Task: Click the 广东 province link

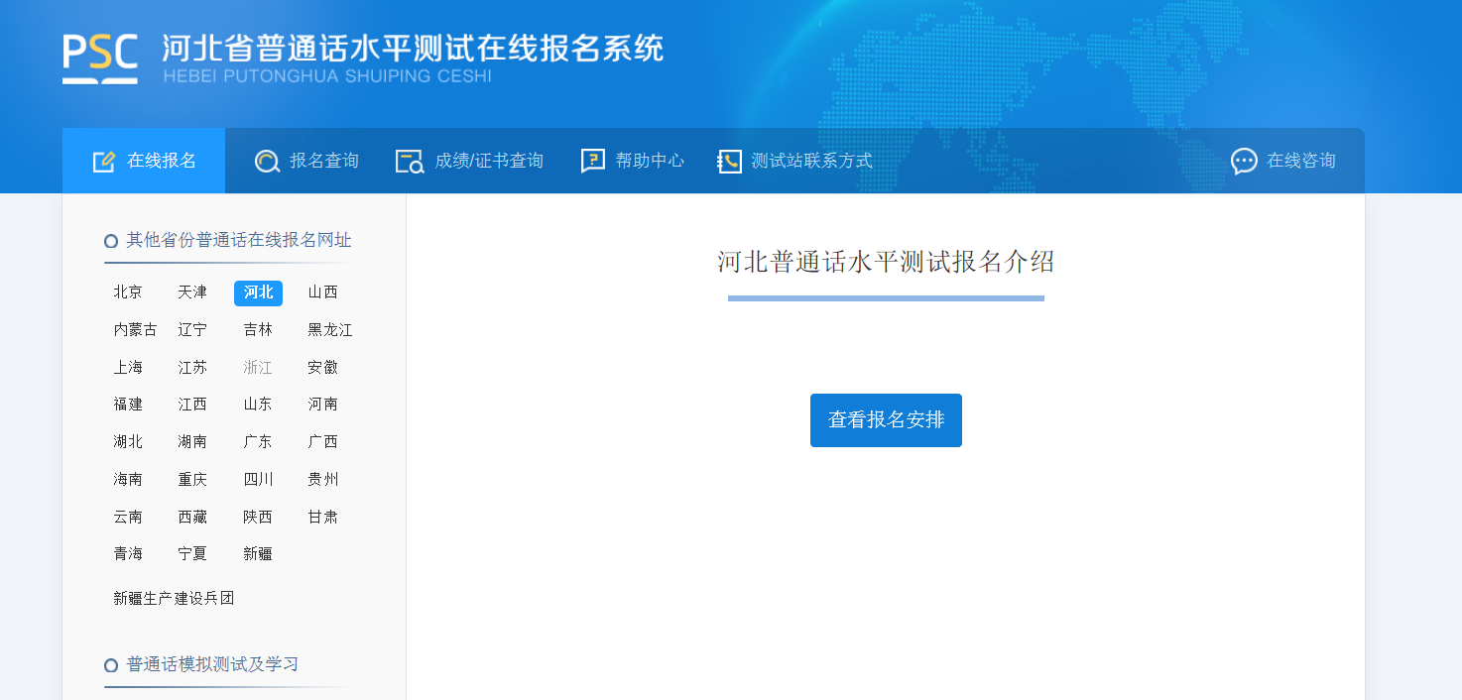Action: (x=258, y=442)
